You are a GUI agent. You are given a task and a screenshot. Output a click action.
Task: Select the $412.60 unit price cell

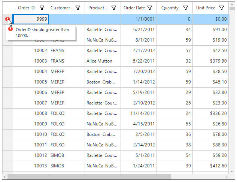click(211, 166)
